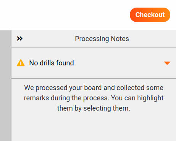Click the "We processed your board" description paragraph

tap(94, 98)
